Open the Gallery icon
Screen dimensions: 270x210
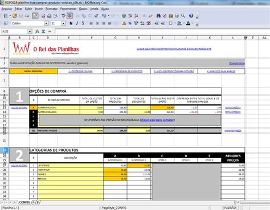(x=171, y=16)
